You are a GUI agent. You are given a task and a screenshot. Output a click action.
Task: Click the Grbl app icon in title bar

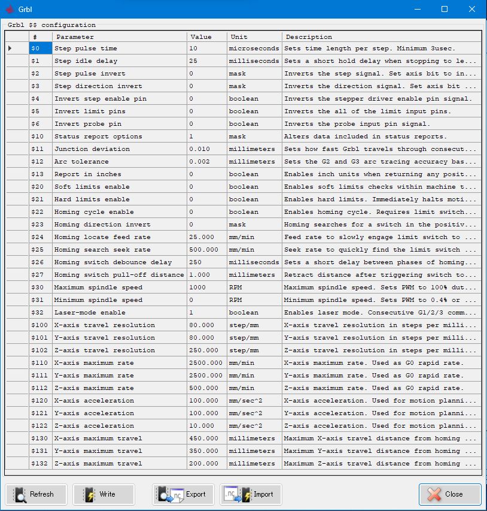(10, 9)
